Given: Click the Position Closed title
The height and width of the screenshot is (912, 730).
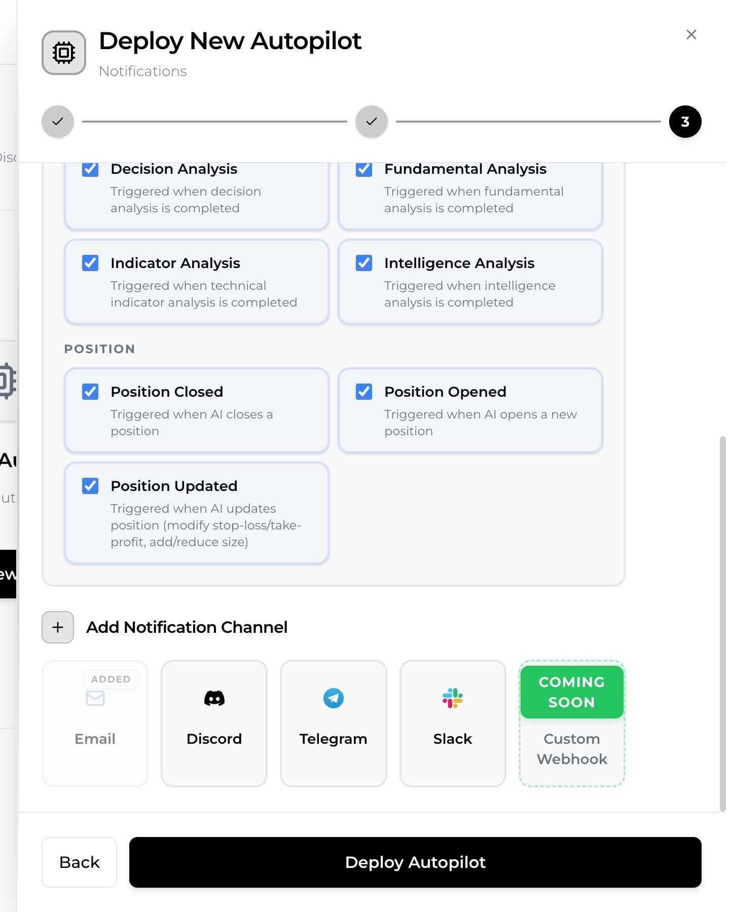Looking at the screenshot, I should [167, 392].
